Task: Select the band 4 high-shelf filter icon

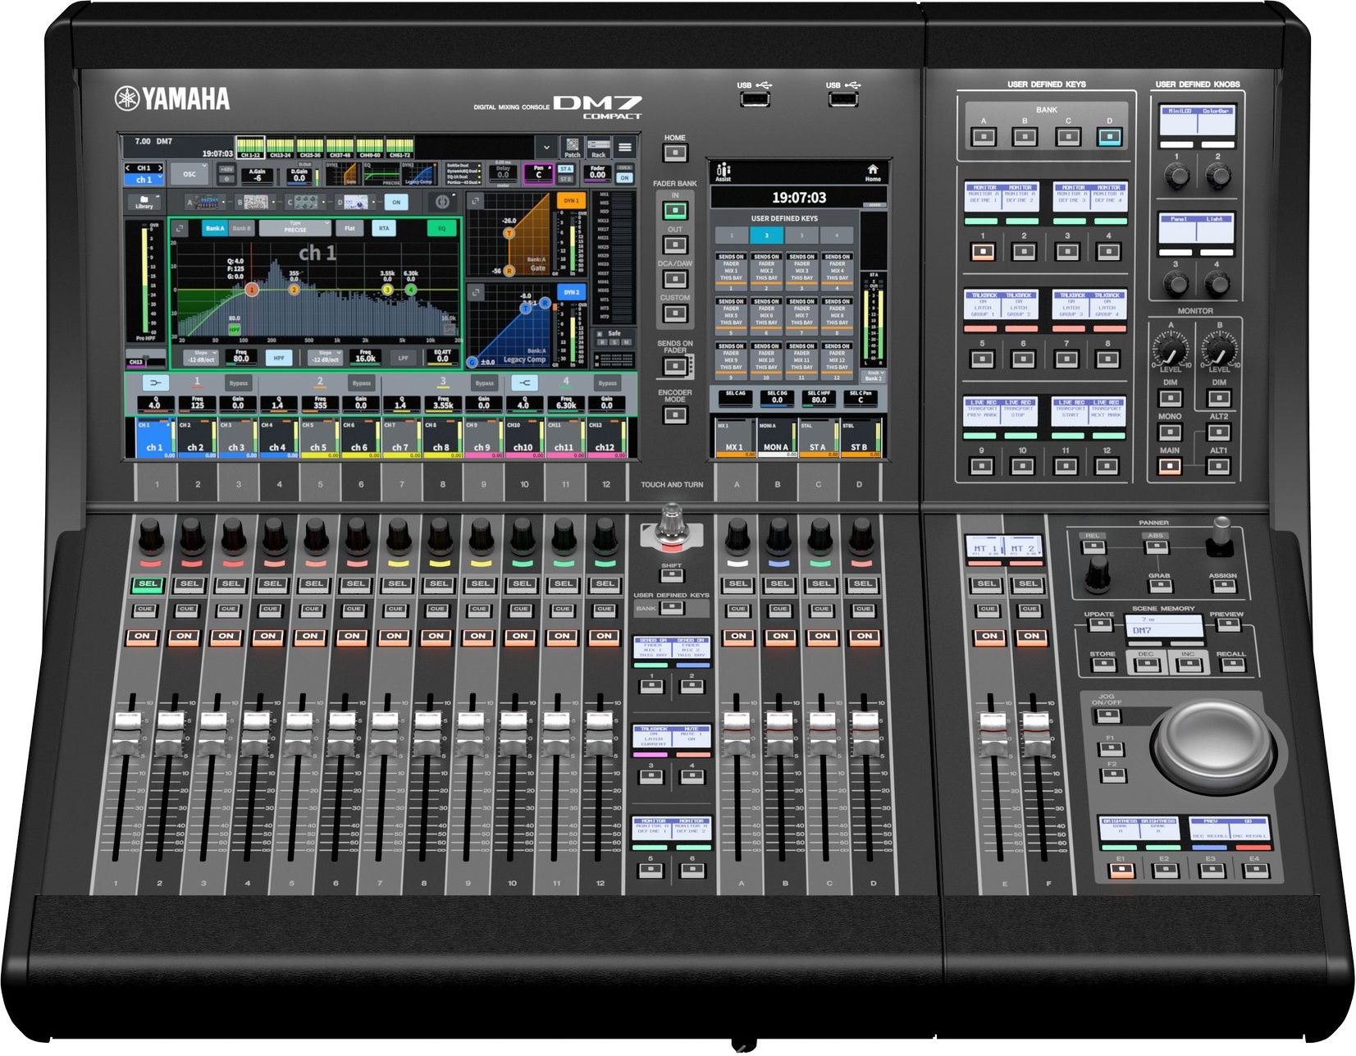Action: tap(524, 383)
